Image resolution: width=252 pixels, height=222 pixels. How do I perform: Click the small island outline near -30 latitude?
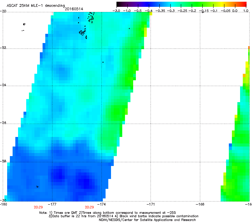tap(37, 187)
